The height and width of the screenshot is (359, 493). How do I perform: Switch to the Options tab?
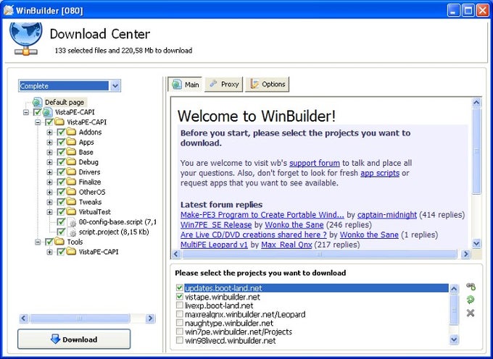point(267,84)
